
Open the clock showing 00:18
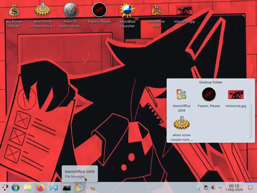pyautogui.click(x=234, y=187)
